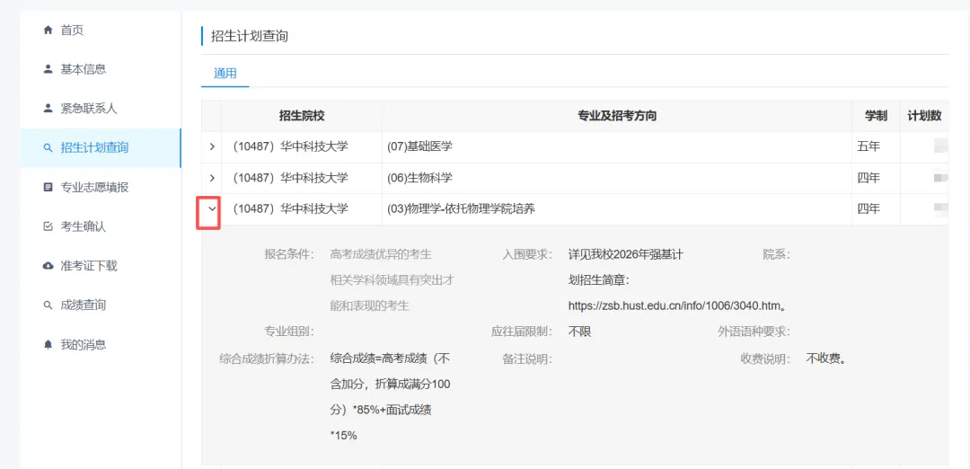Screen dimensions: 970x469
Task: Click the 报名条件 label
Action: coord(289,254)
